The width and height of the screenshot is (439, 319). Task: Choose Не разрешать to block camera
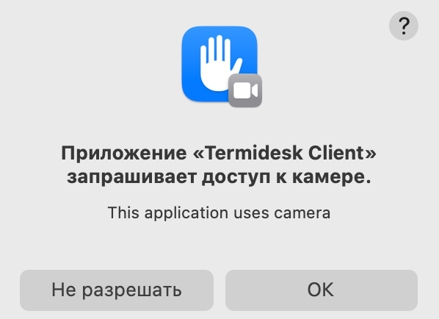[x=117, y=290]
